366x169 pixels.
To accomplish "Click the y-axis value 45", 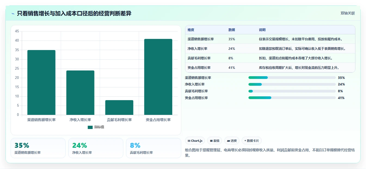I will [17, 31].
